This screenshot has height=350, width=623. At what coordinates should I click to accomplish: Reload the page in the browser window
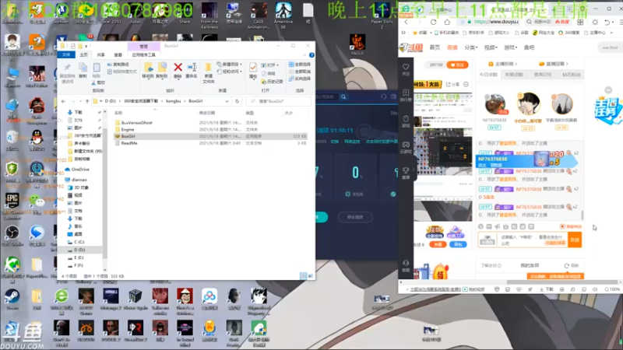click(434, 22)
